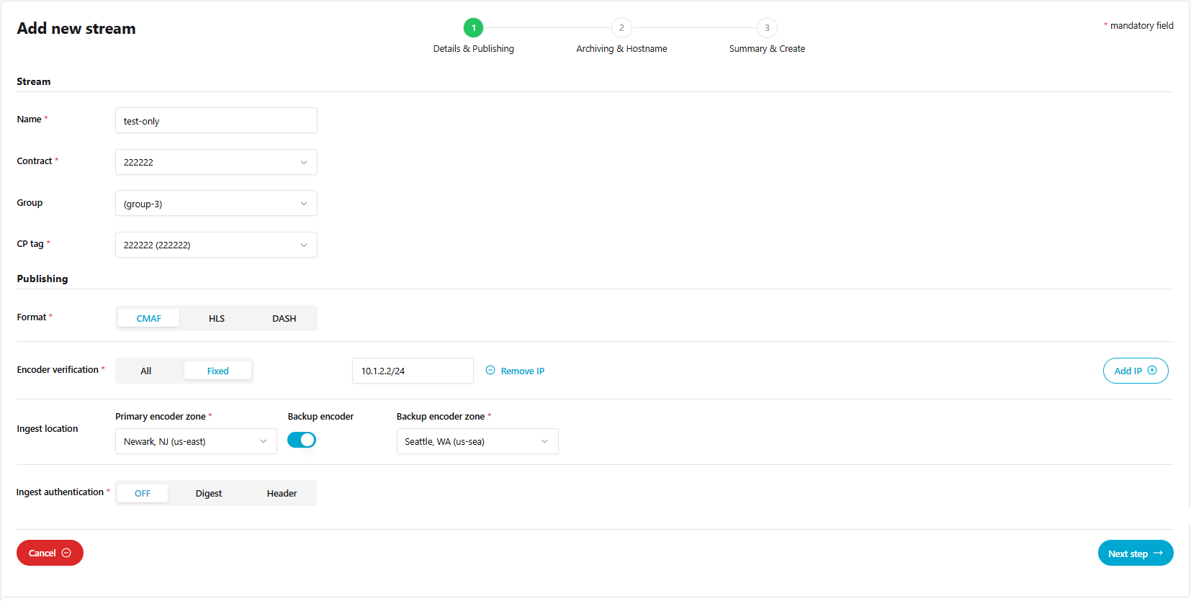Select the CMAF format option
This screenshot has width=1191, height=601.
pos(149,318)
